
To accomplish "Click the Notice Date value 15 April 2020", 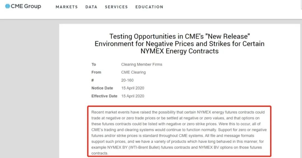I will point(133,88).
